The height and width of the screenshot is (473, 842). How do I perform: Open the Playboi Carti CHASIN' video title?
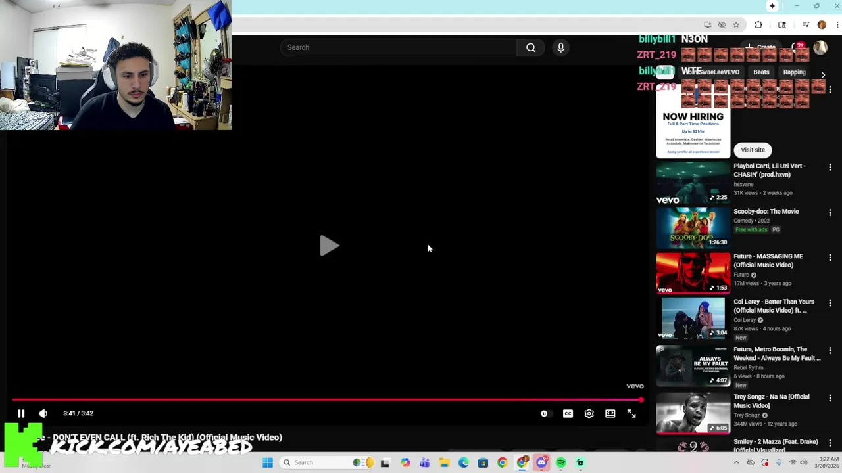[770, 170]
